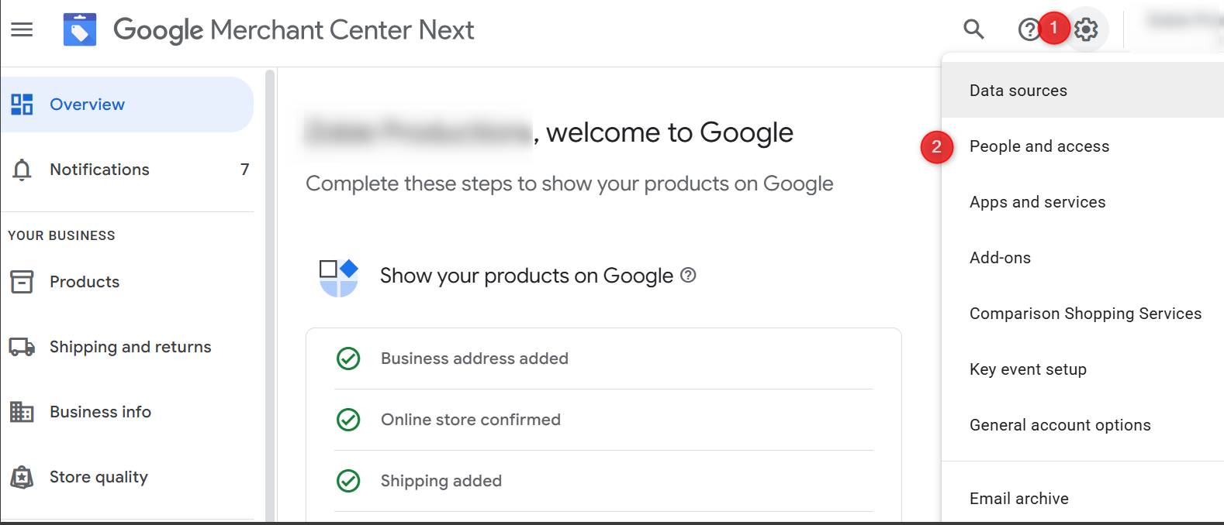This screenshot has height=525, width=1224.
Task: Click Online store confirmed checkmark
Action: 348,420
